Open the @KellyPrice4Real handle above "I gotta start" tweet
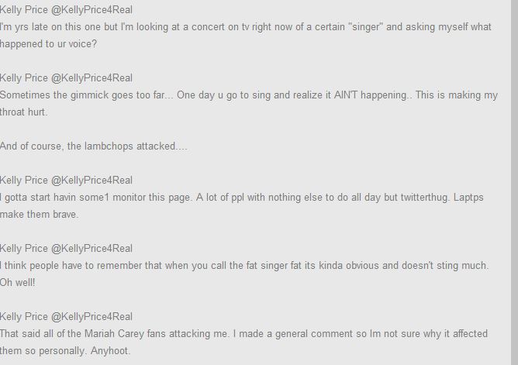518x365 pixels. [x=92, y=180]
